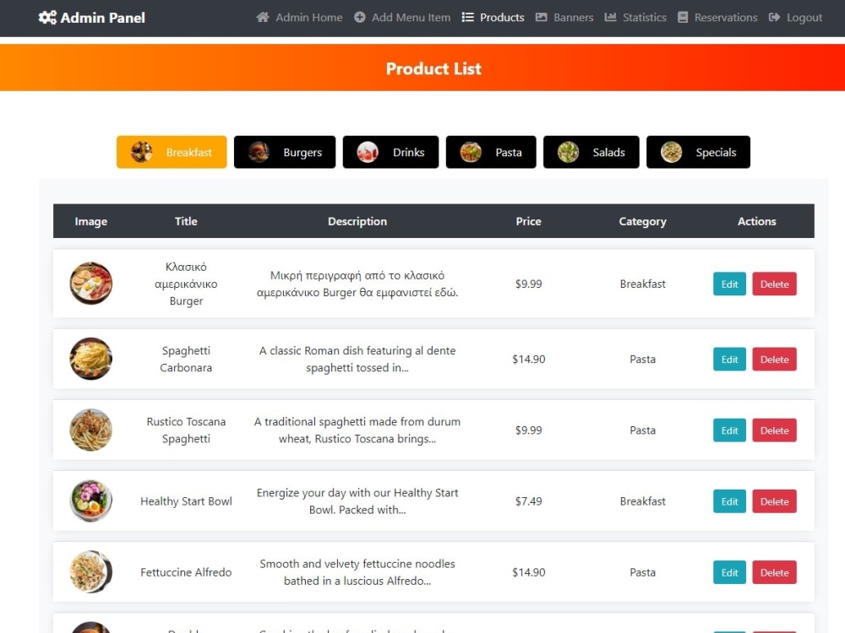Open Admin Home in the navbar
This screenshot has width=845, height=633.
click(x=299, y=17)
